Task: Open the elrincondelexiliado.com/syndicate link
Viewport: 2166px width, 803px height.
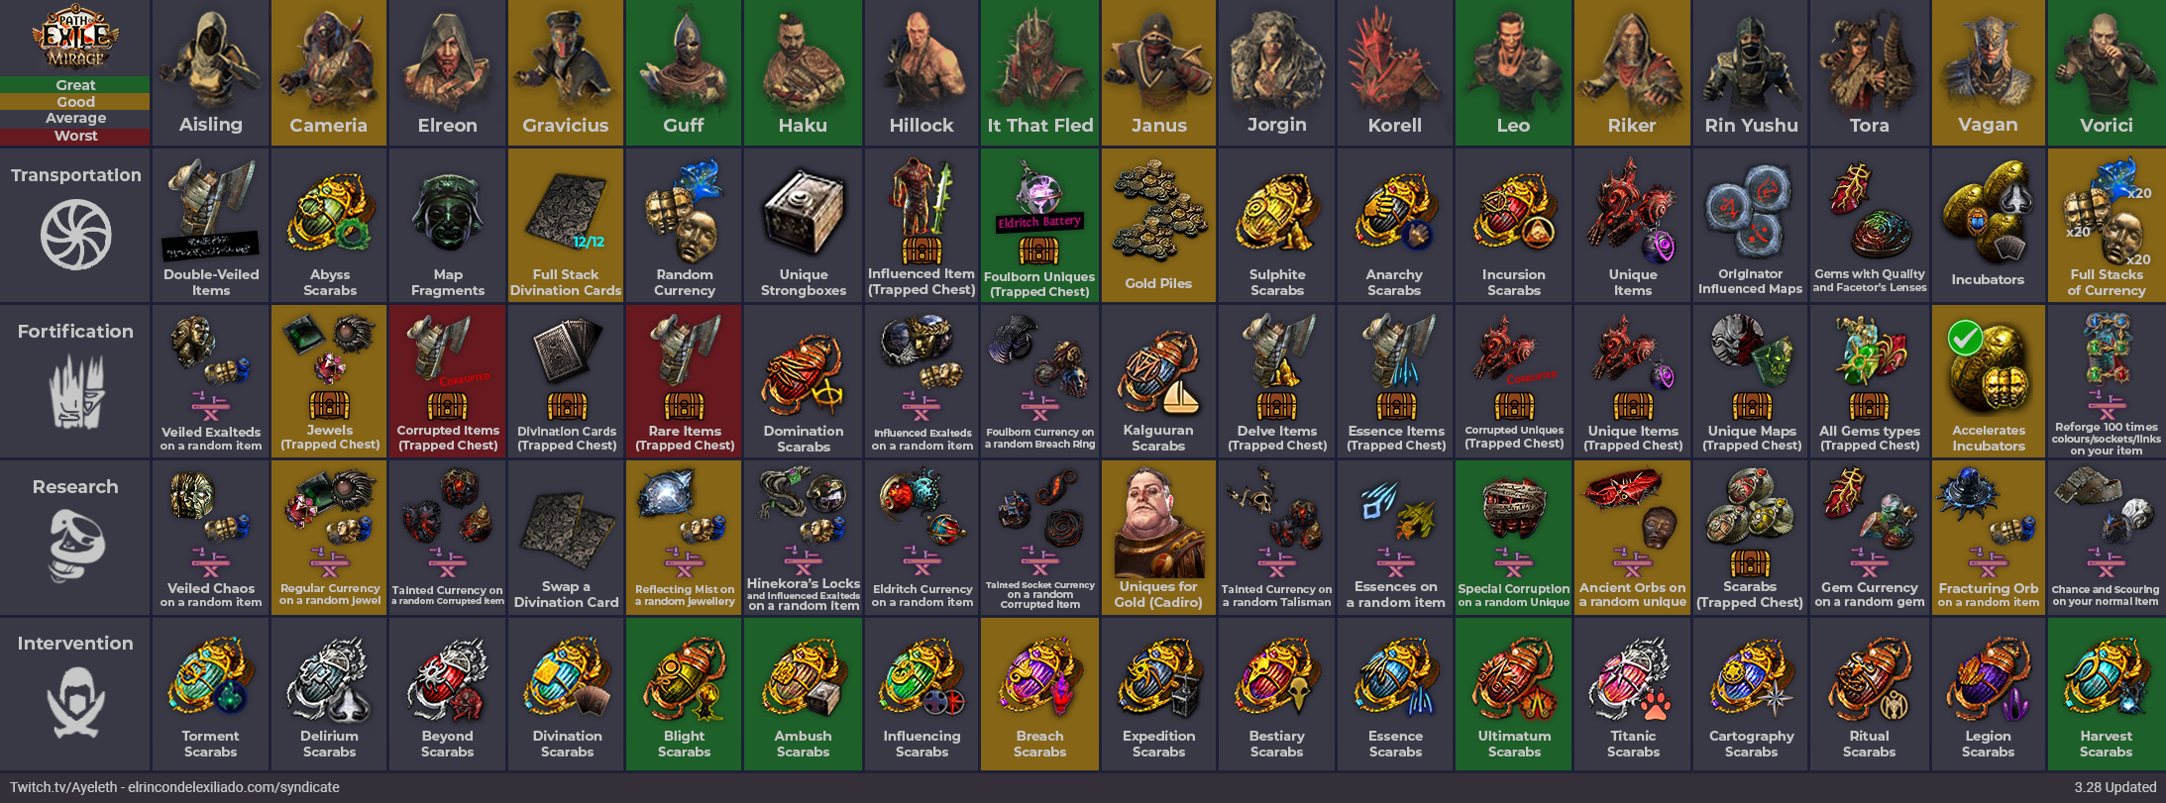Action: pos(234,787)
